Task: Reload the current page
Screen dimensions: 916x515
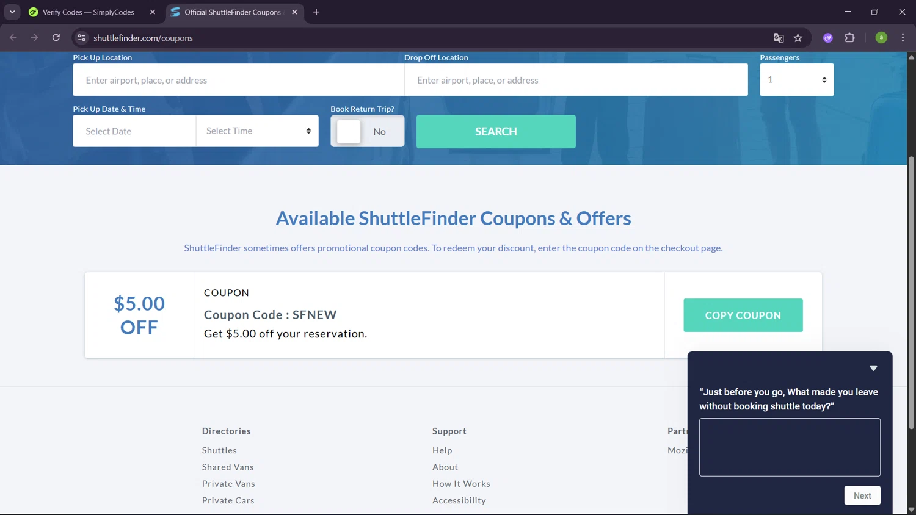Action: coord(56,38)
